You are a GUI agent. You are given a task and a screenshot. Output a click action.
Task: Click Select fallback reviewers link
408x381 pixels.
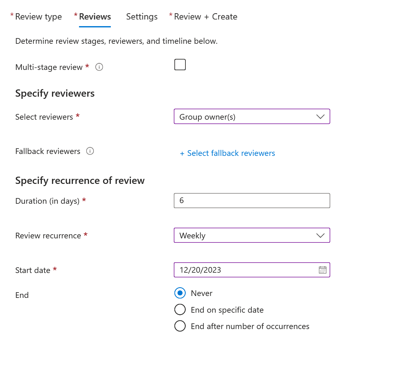click(x=231, y=153)
